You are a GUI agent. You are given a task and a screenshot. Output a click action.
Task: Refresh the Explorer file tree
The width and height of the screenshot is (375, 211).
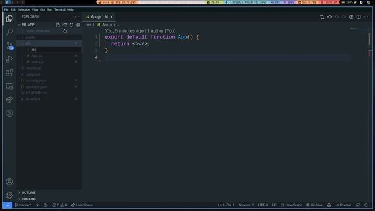[x=71, y=25]
